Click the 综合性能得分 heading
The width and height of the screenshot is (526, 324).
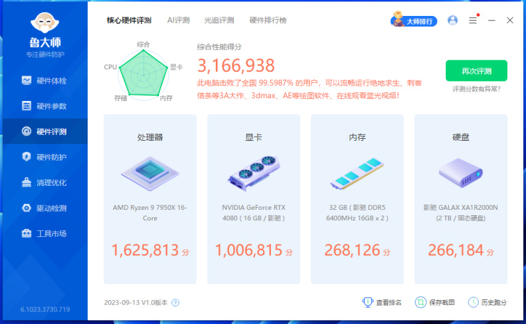pyautogui.click(x=219, y=47)
